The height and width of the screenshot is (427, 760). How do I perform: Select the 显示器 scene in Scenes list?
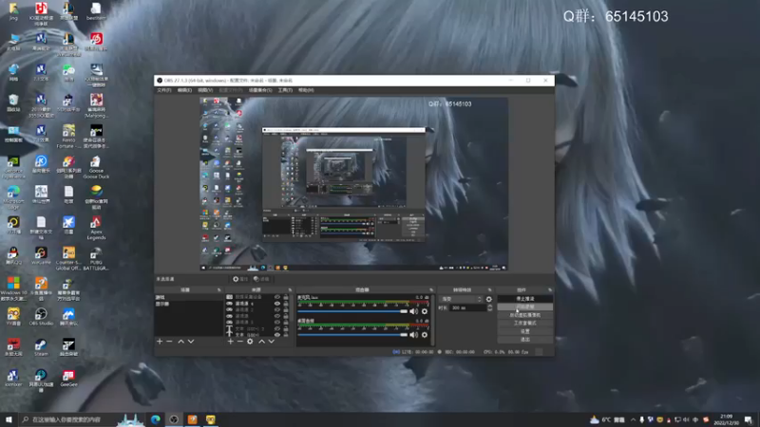(189, 304)
